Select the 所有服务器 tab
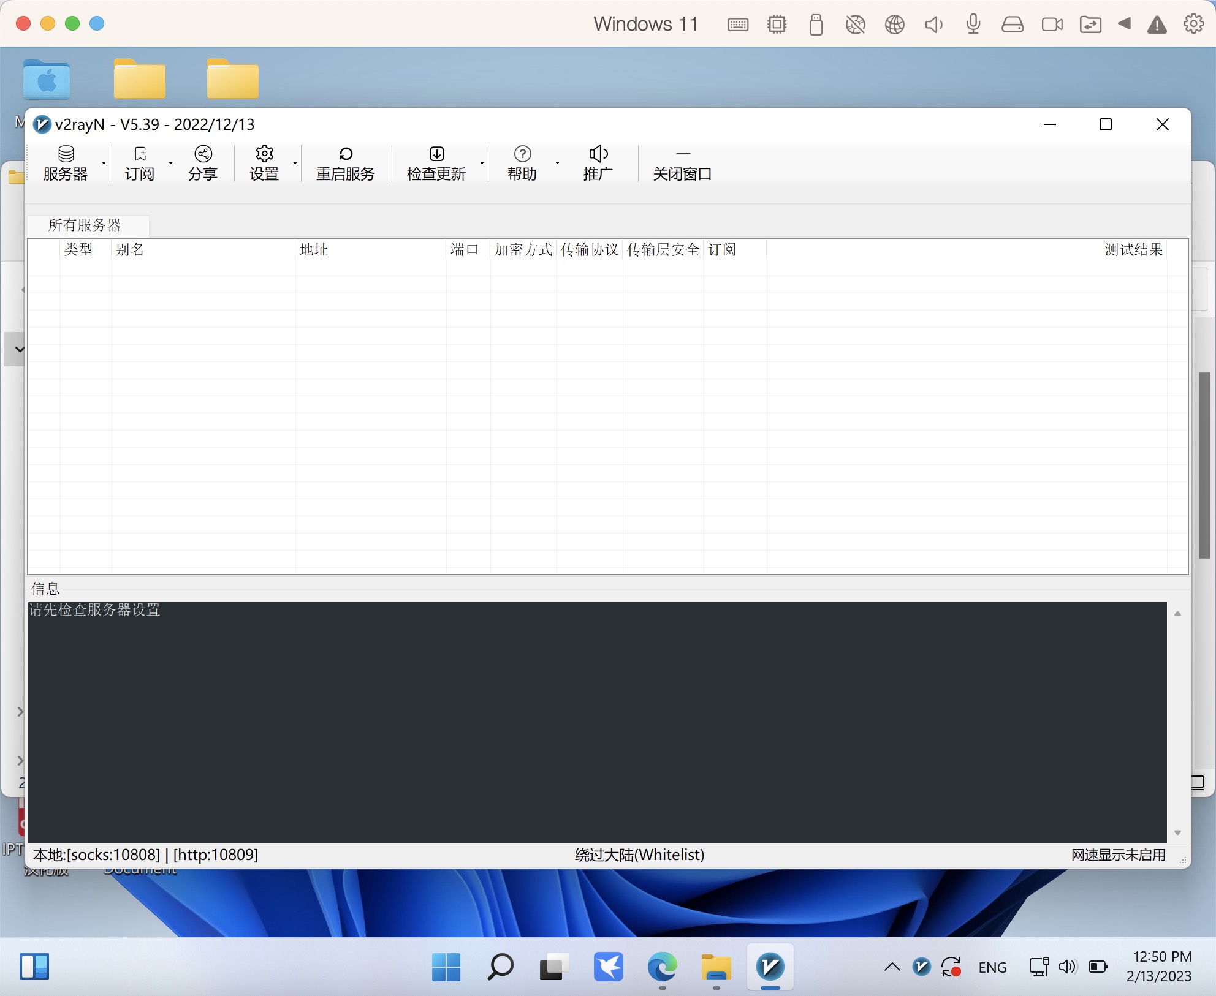The width and height of the screenshot is (1216, 996). (x=85, y=225)
